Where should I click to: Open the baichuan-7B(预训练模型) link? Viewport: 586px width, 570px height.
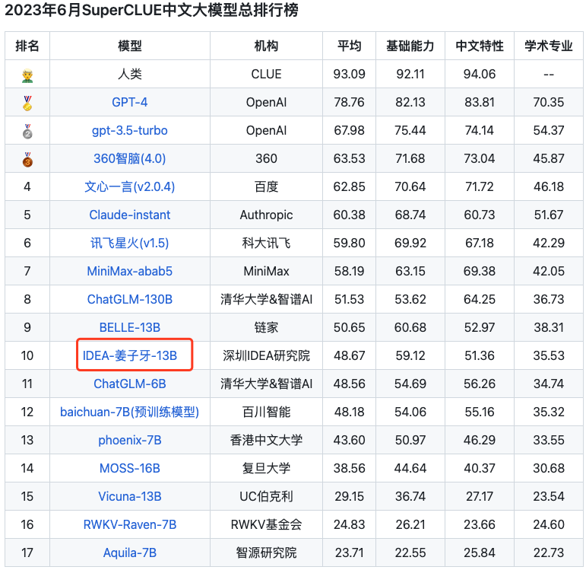tap(130, 412)
